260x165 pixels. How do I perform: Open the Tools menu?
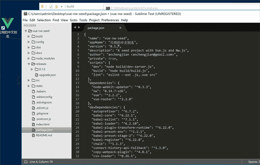(83, 20)
